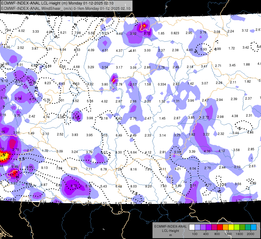
Task: Click the '400' legend scale label
Action: tap(206, 234)
